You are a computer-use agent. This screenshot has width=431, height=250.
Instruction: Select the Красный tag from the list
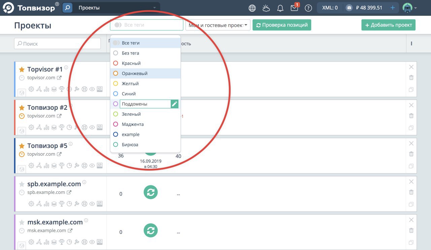tap(145, 63)
